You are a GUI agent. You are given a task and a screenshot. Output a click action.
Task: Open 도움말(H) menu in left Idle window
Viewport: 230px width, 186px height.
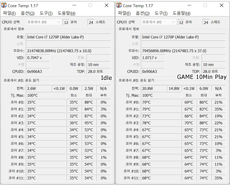66,13
